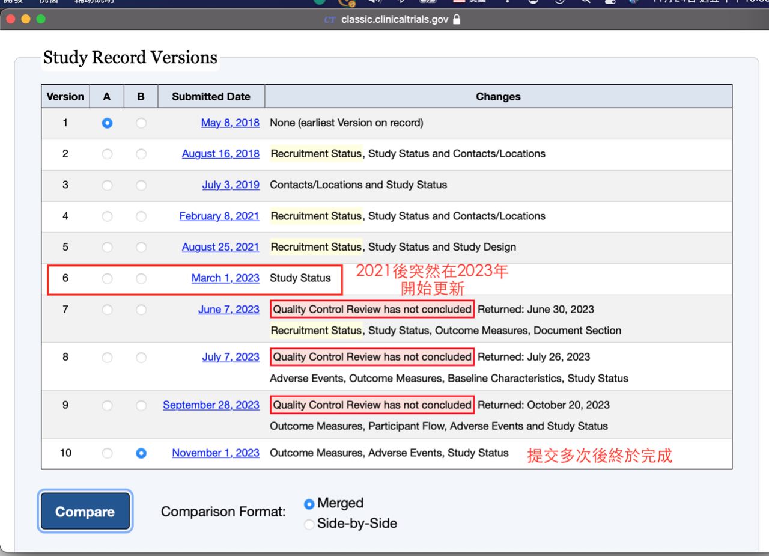Screen dimensions: 769x556
Task: Select the Merged comparison format
Action: coord(309,504)
